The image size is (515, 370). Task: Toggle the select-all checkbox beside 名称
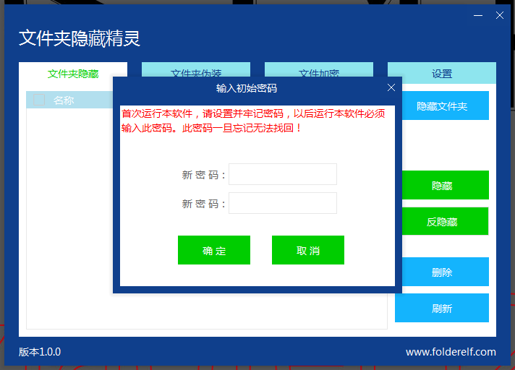tap(39, 100)
